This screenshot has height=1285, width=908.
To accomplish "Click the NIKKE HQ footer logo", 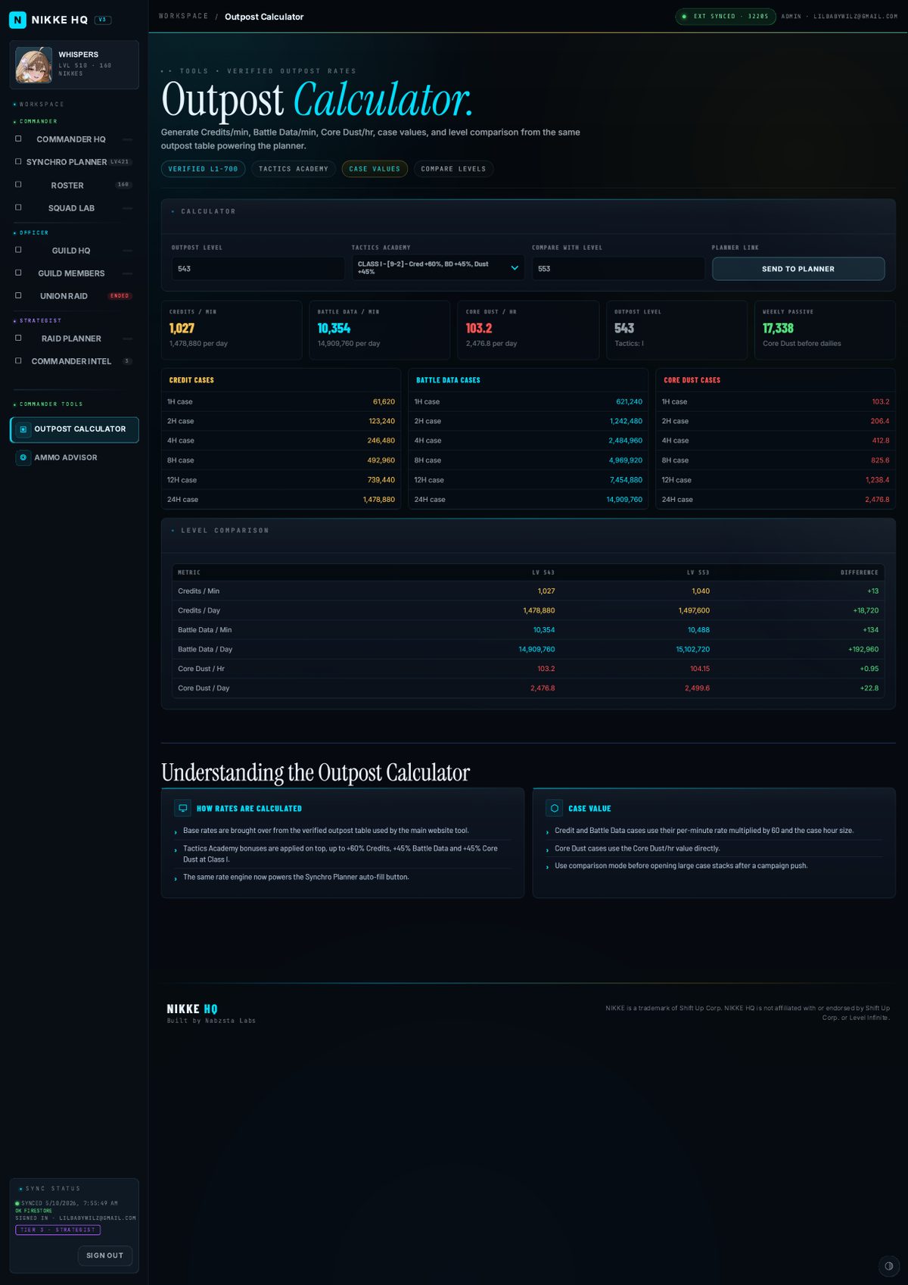I will pos(191,1009).
